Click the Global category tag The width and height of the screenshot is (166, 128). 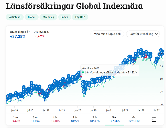(x=31, y=17)
